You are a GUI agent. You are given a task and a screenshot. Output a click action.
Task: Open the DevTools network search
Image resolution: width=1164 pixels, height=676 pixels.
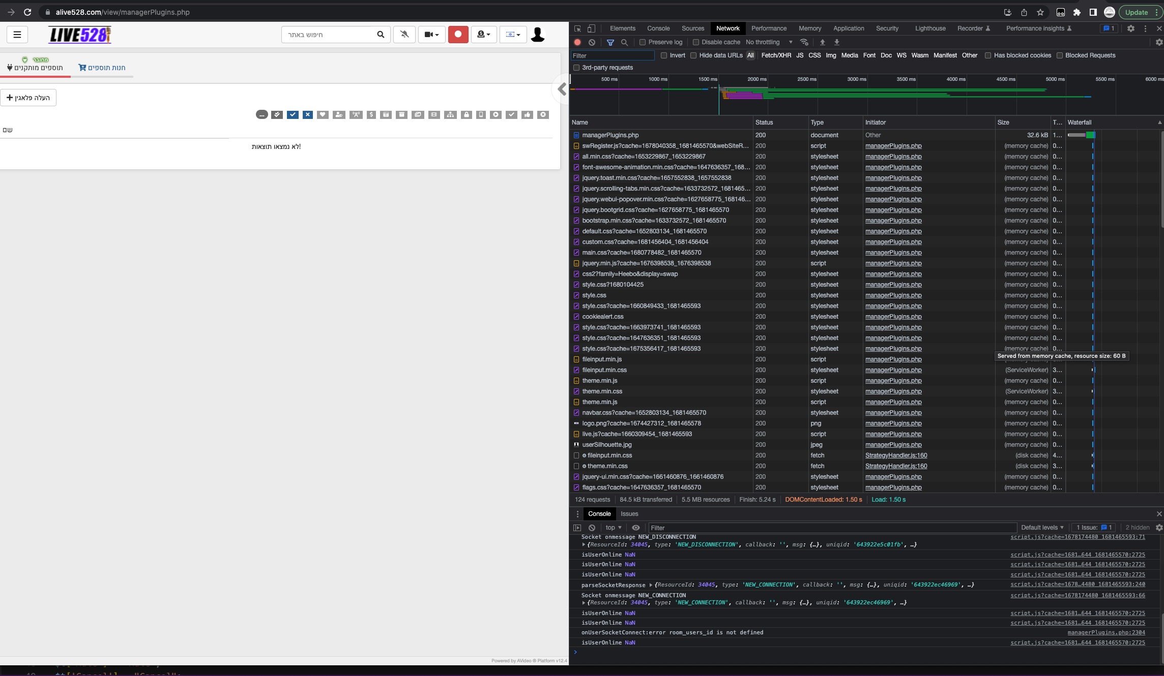[x=625, y=42]
